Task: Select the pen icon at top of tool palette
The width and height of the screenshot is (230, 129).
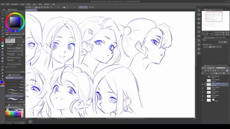Action: coord(4,10)
